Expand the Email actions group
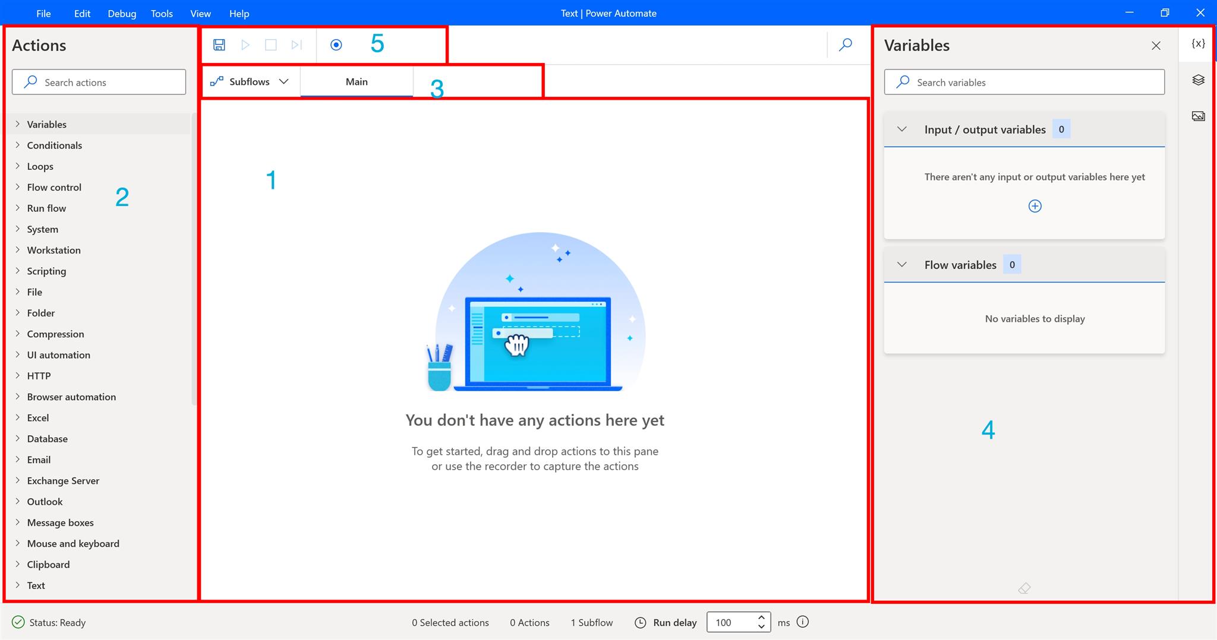 (18, 460)
